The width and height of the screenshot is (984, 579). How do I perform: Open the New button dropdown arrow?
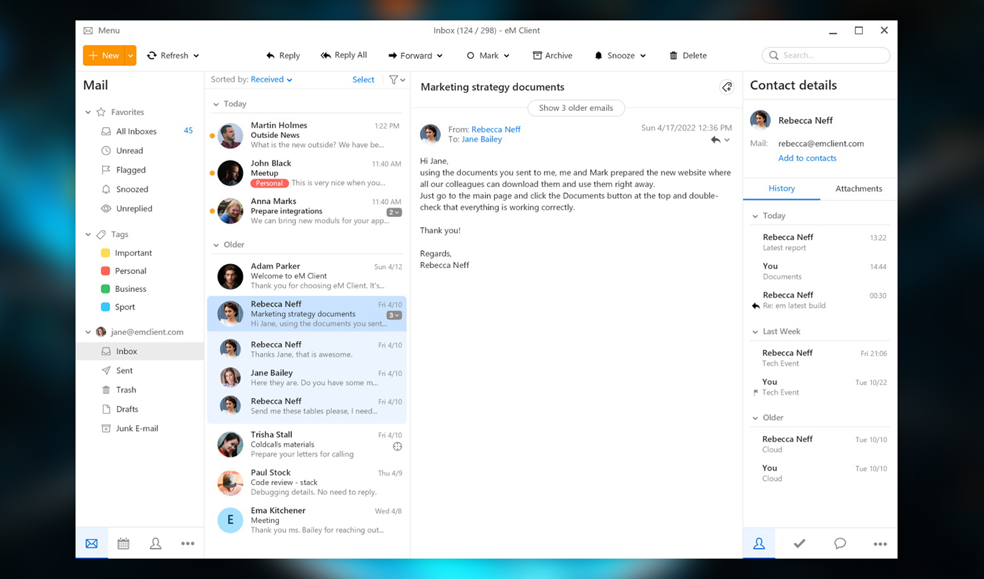[x=130, y=56]
